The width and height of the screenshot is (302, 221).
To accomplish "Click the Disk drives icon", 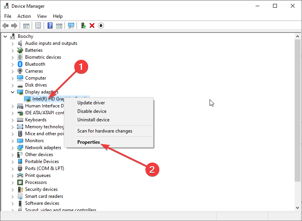I will click(x=20, y=85).
